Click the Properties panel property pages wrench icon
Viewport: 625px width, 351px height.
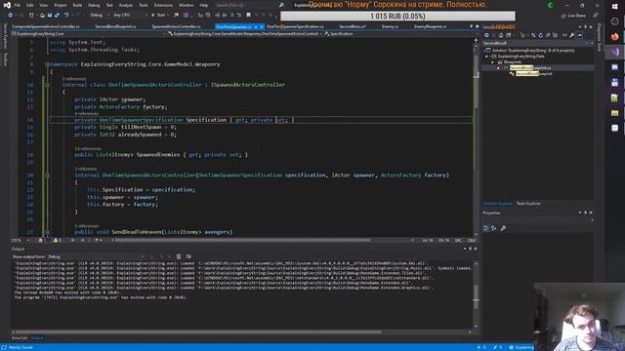[x=503, y=228]
